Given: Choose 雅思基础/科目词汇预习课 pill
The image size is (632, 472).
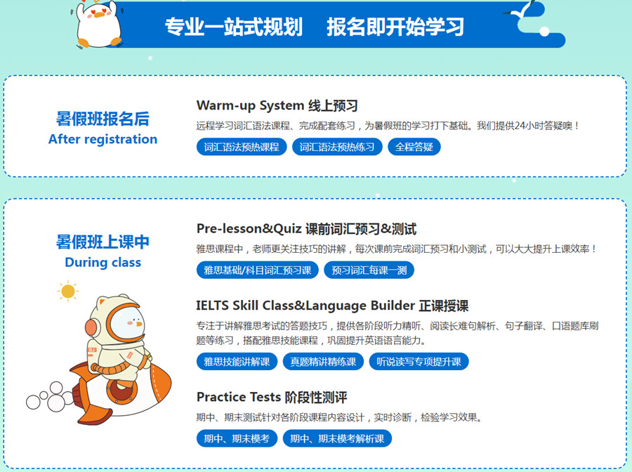Looking at the screenshot, I should point(258,270).
